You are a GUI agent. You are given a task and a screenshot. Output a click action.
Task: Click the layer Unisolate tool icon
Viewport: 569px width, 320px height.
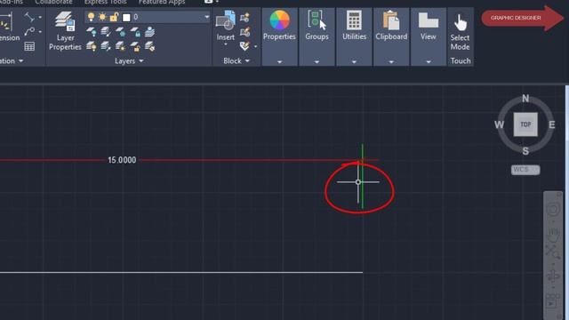point(106,46)
